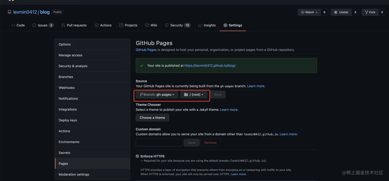Screen dimensions: 389x181
Task: Open Learn more link under Theme Chooser
Action: [229, 110]
